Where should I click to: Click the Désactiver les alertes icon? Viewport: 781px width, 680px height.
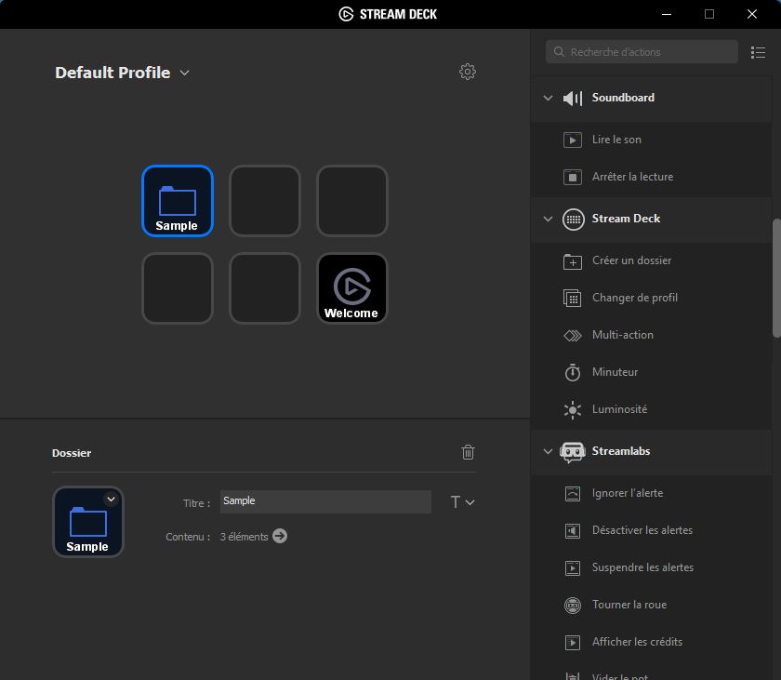[573, 530]
